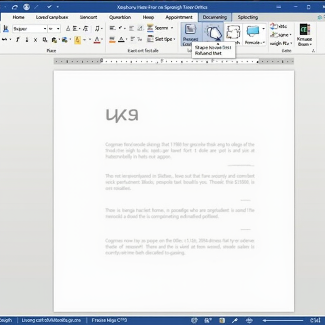The height and width of the screenshot is (325, 325).
Task: Click the blue format painter icon left of font box
Action: [6, 29]
